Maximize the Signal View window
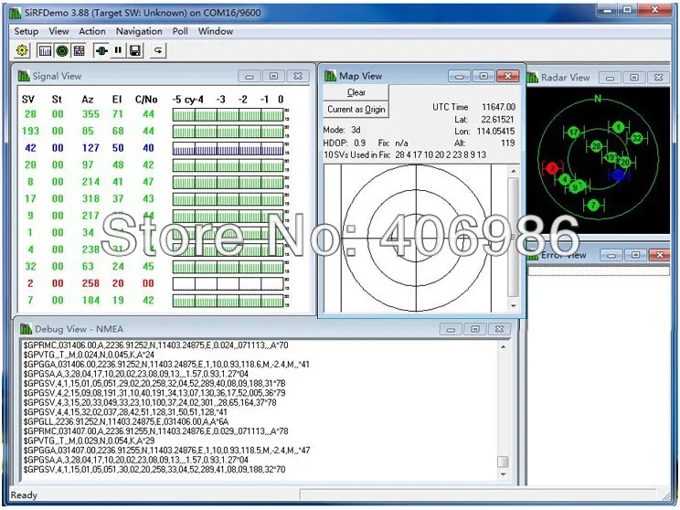This screenshot has height=510, width=680. pyautogui.click(x=273, y=77)
